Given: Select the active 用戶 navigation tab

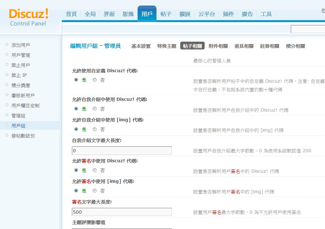Looking at the screenshot, I should click(147, 14).
